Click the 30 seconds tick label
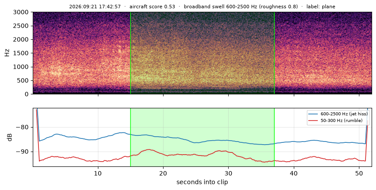The height and width of the screenshot is (190, 376). 229,173
